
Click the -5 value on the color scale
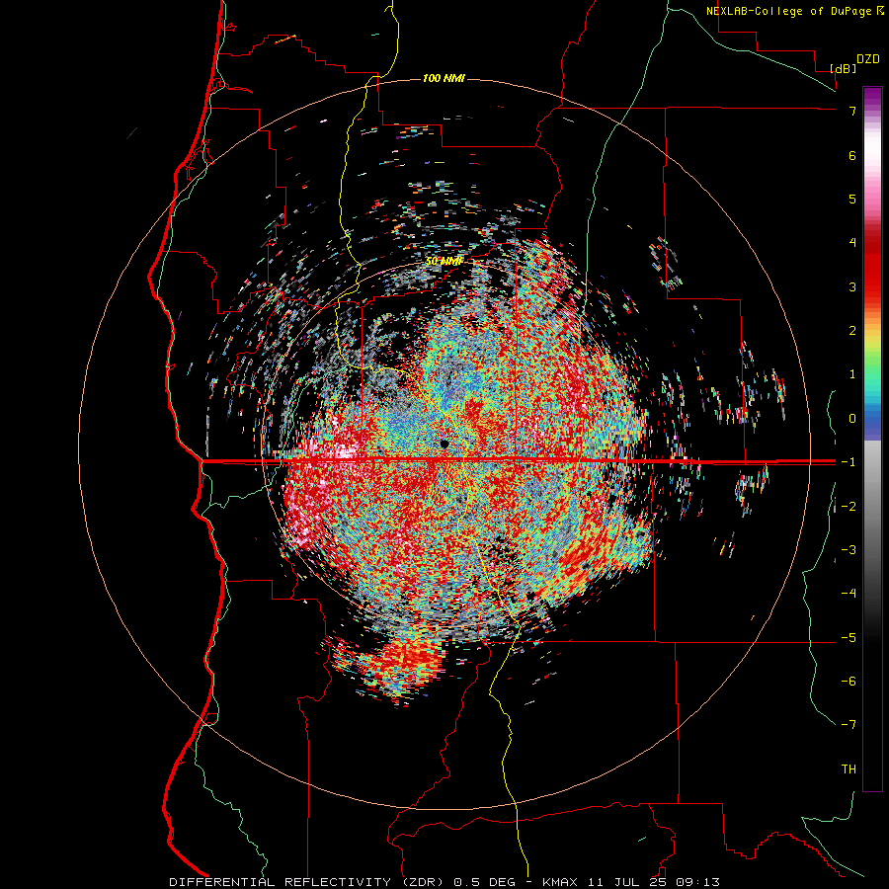[x=849, y=638]
